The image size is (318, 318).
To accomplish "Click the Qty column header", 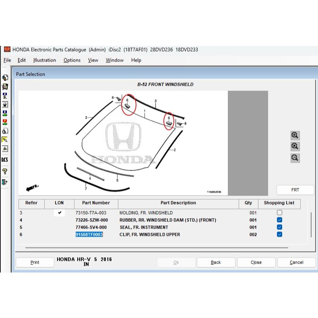I will click(x=248, y=204).
